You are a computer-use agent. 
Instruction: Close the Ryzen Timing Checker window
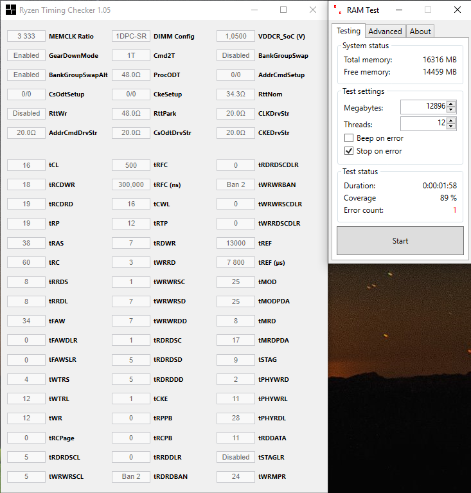313,10
